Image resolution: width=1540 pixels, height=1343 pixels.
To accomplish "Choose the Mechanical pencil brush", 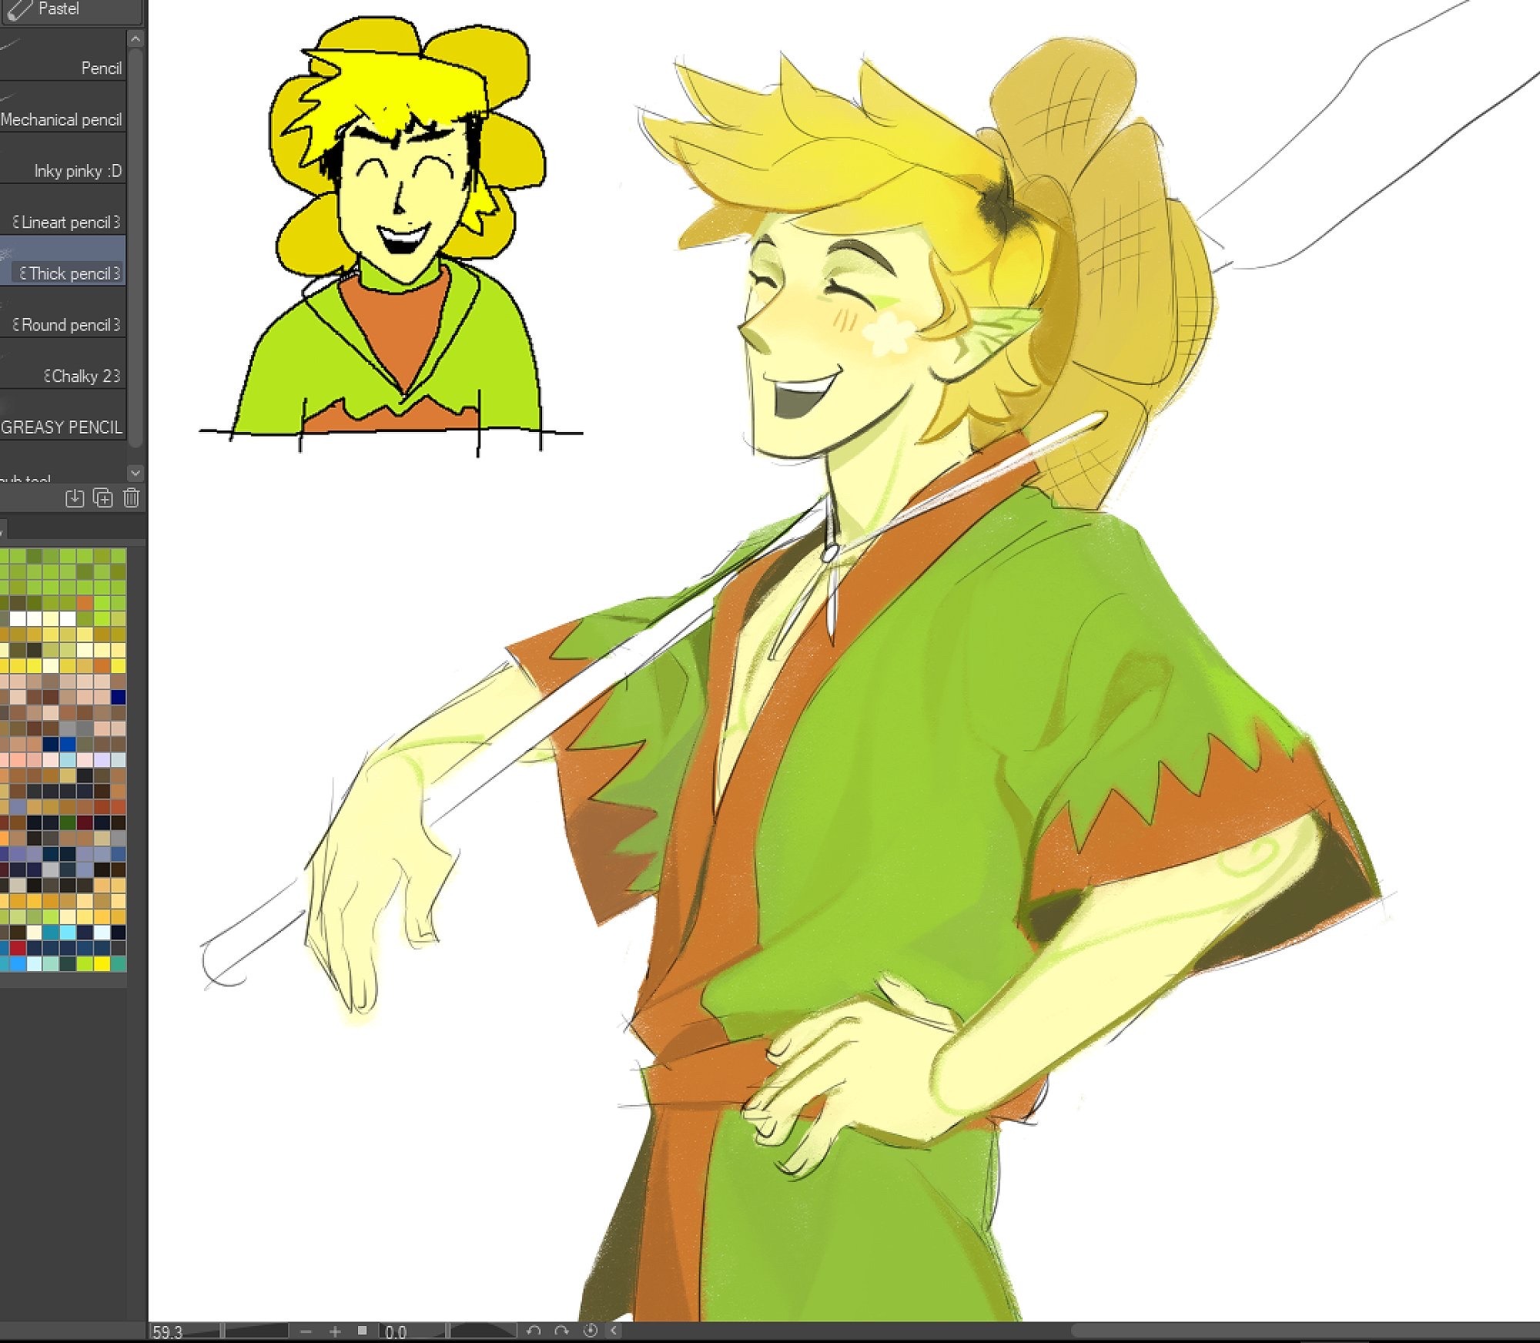I will pos(62,107).
